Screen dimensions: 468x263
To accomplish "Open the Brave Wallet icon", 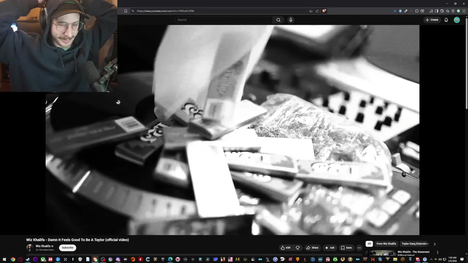I will tap(442, 11).
